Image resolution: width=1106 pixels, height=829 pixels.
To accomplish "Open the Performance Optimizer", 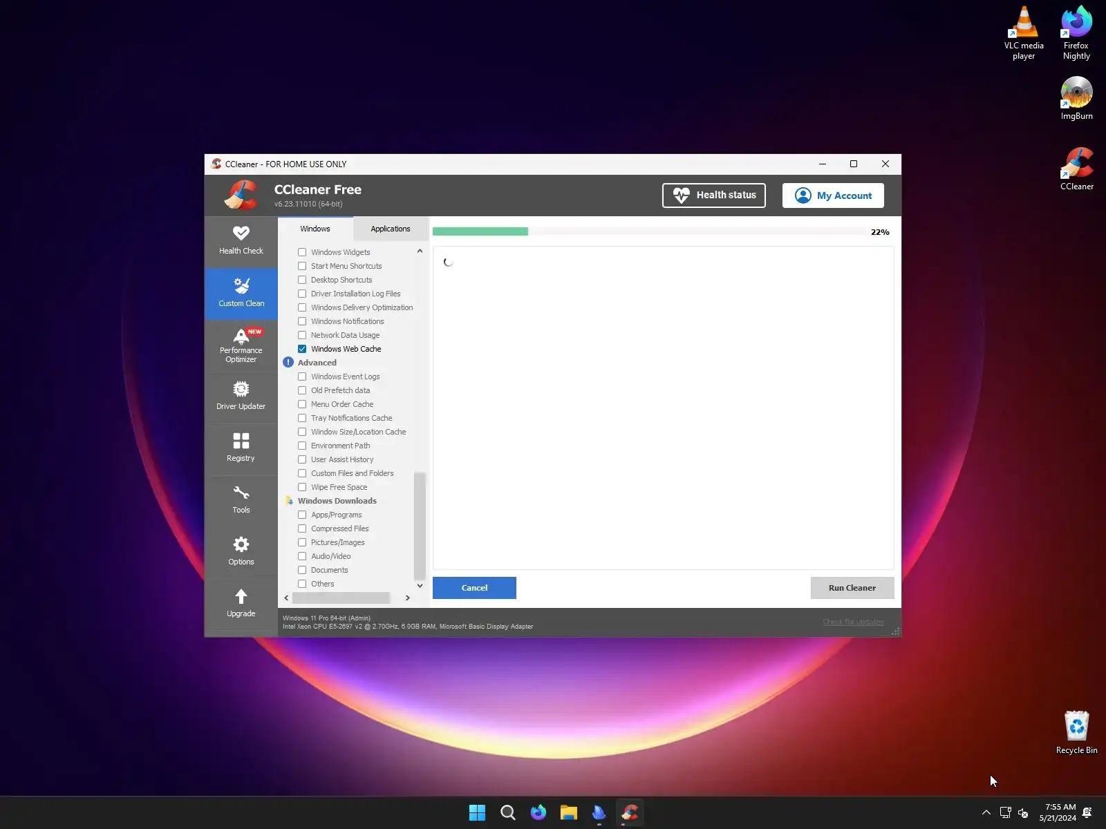I will 241,345.
